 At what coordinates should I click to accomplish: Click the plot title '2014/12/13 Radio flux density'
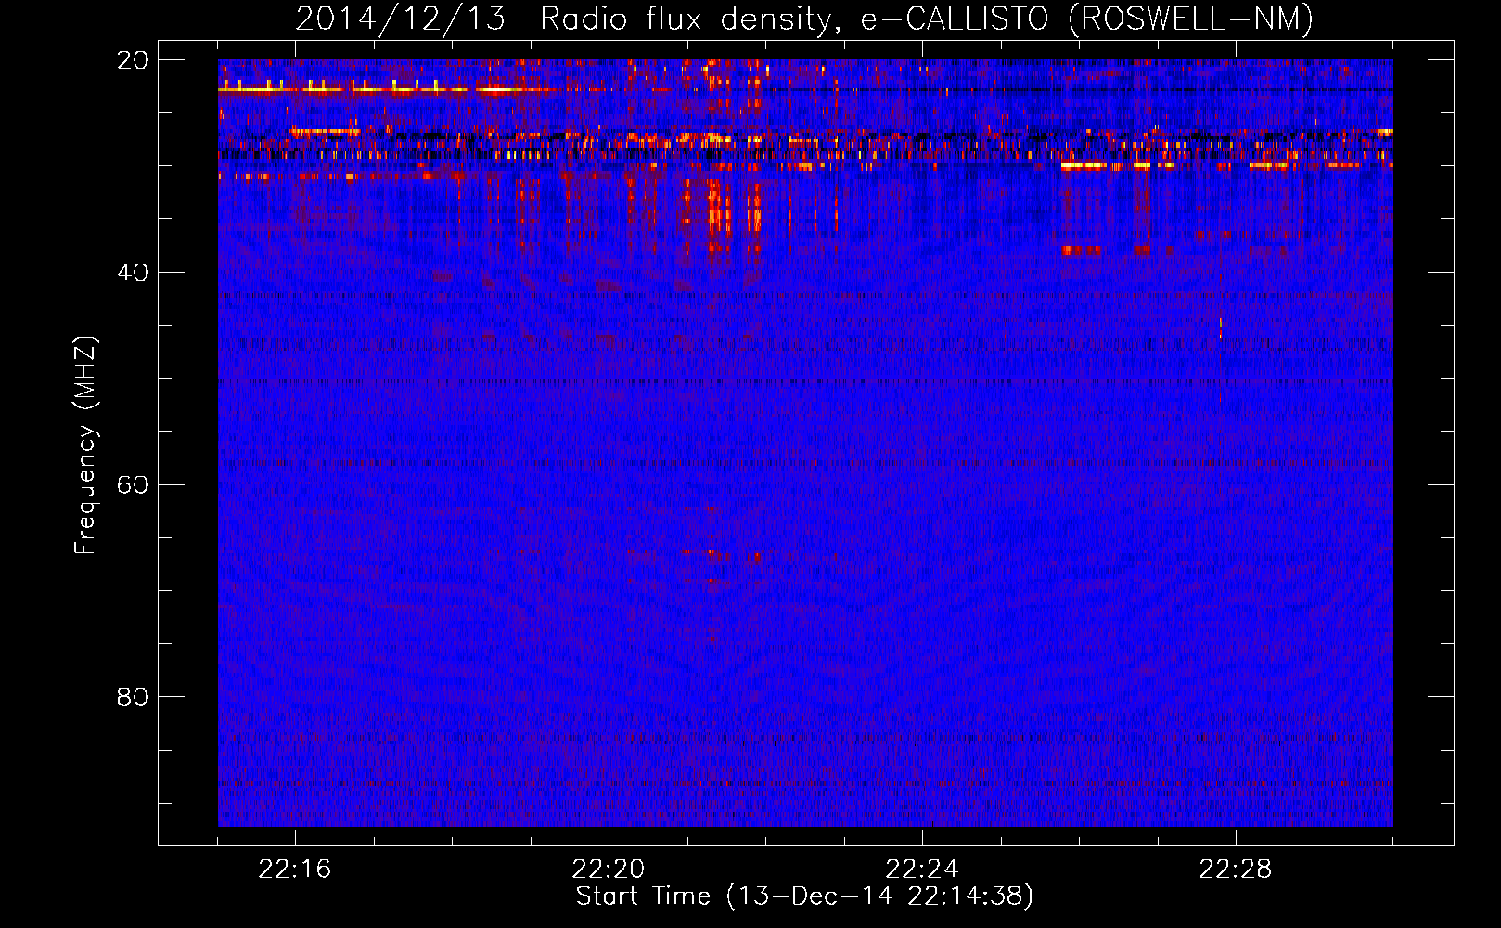804,19
